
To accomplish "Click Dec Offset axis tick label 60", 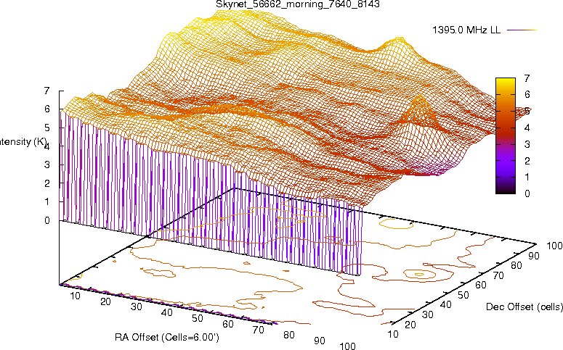I will click(x=481, y=286).
